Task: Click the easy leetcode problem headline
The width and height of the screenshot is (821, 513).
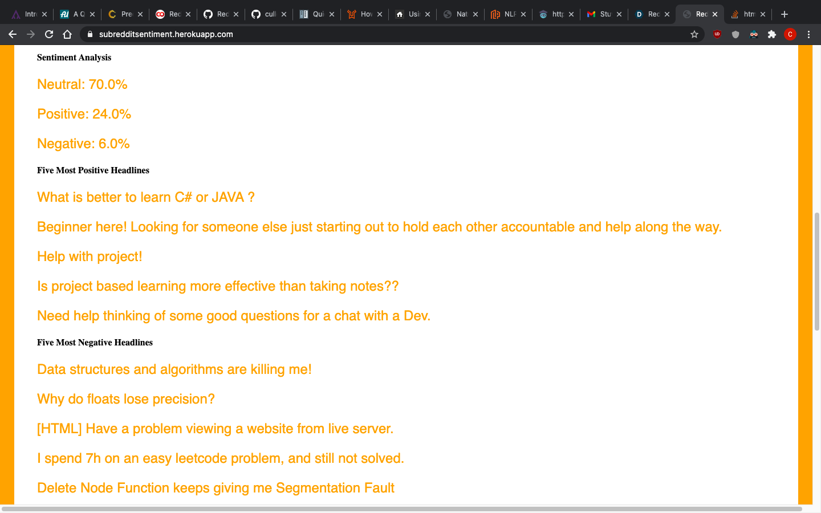Action: pyautogui.click(x=221, y=458)
